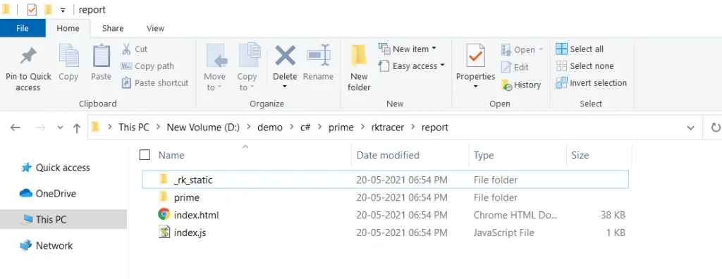Open the File menu tab
722x279 pixels.
(23, 28)
